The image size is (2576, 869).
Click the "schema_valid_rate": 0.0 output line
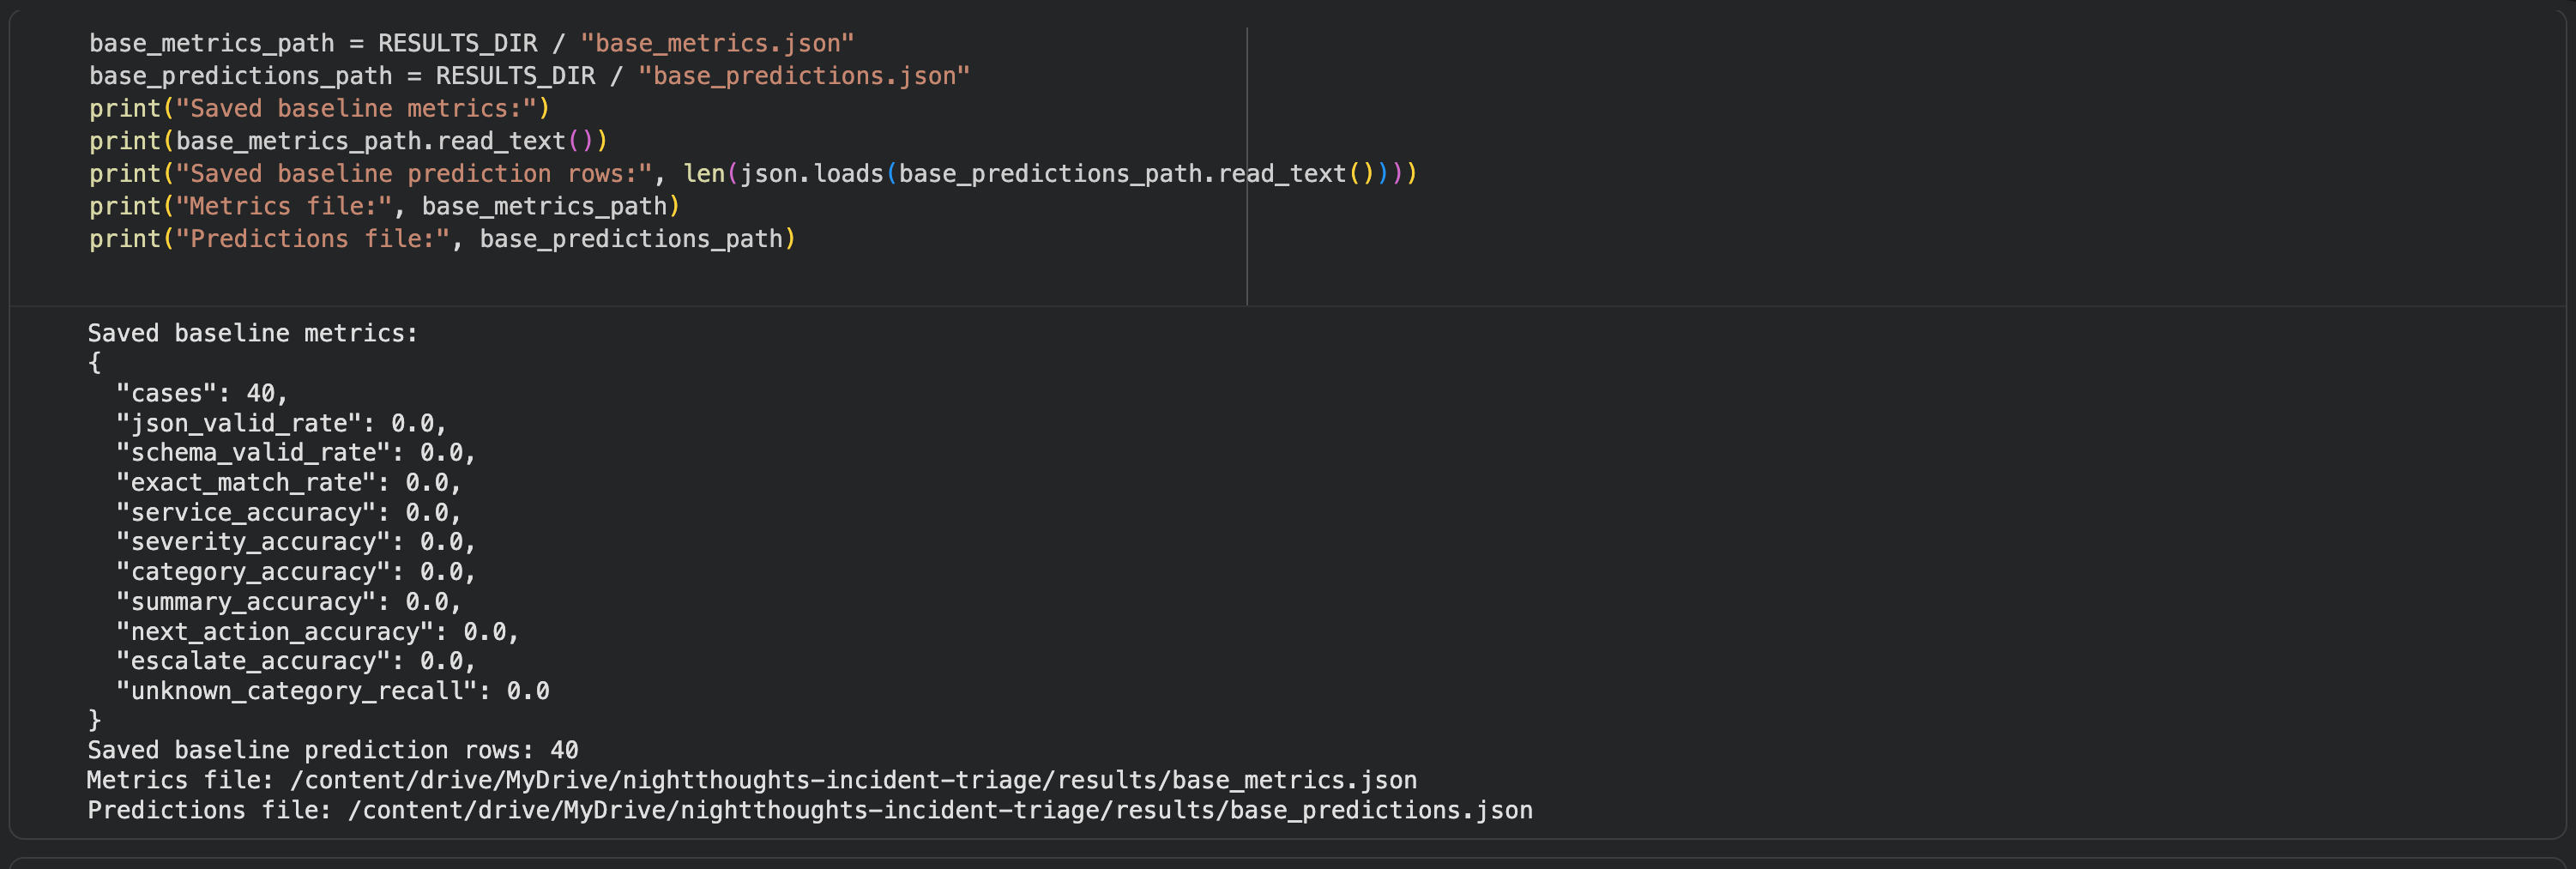point(295,452)
